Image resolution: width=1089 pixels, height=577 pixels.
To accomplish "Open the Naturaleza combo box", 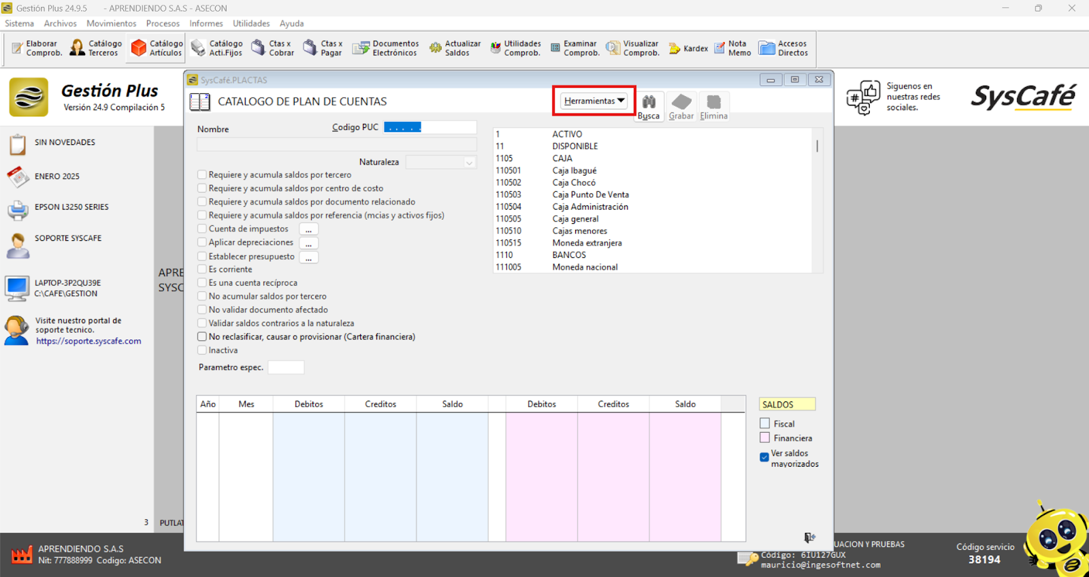I will (440, 162).
